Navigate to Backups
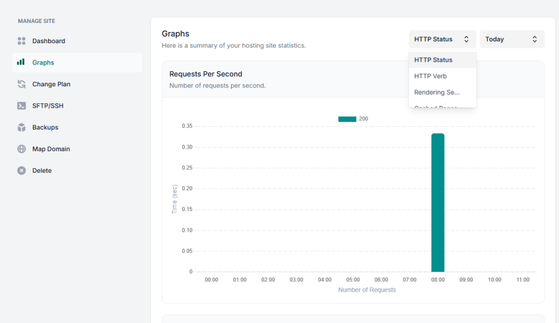Image resolution: width=559 pixels, height=323 pixels. point(78,127)
